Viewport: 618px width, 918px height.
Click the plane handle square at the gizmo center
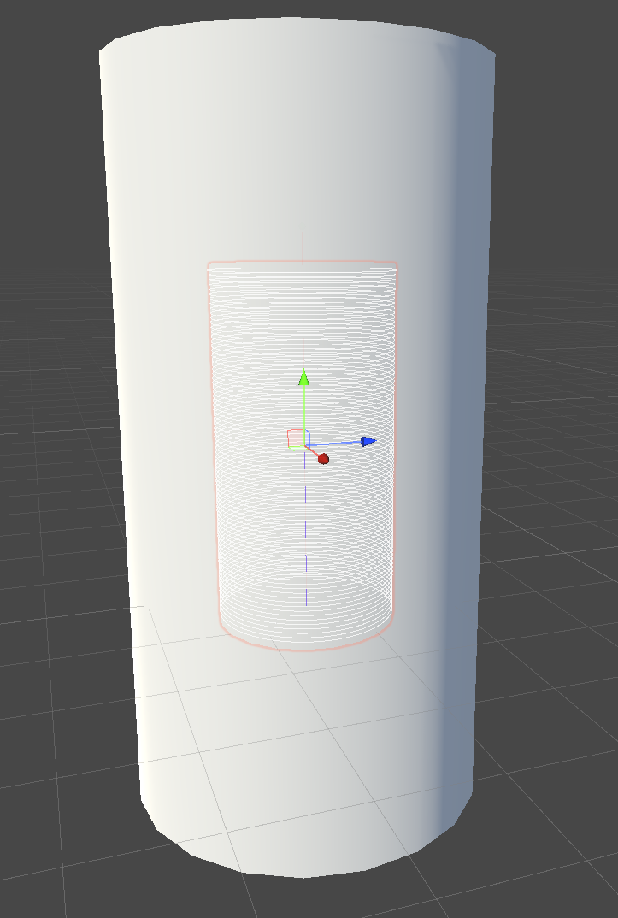297,438
